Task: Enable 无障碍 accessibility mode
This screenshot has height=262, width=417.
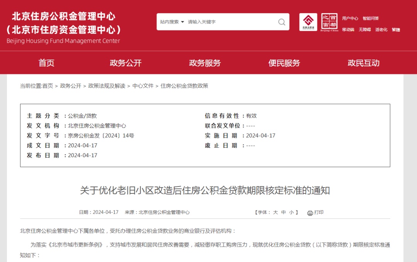Action: [x=365, y=30]
